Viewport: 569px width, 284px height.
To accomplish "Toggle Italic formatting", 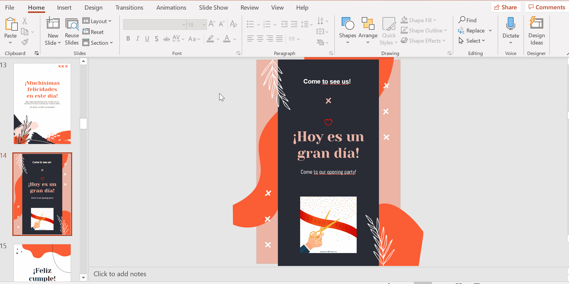I will 137,38.
